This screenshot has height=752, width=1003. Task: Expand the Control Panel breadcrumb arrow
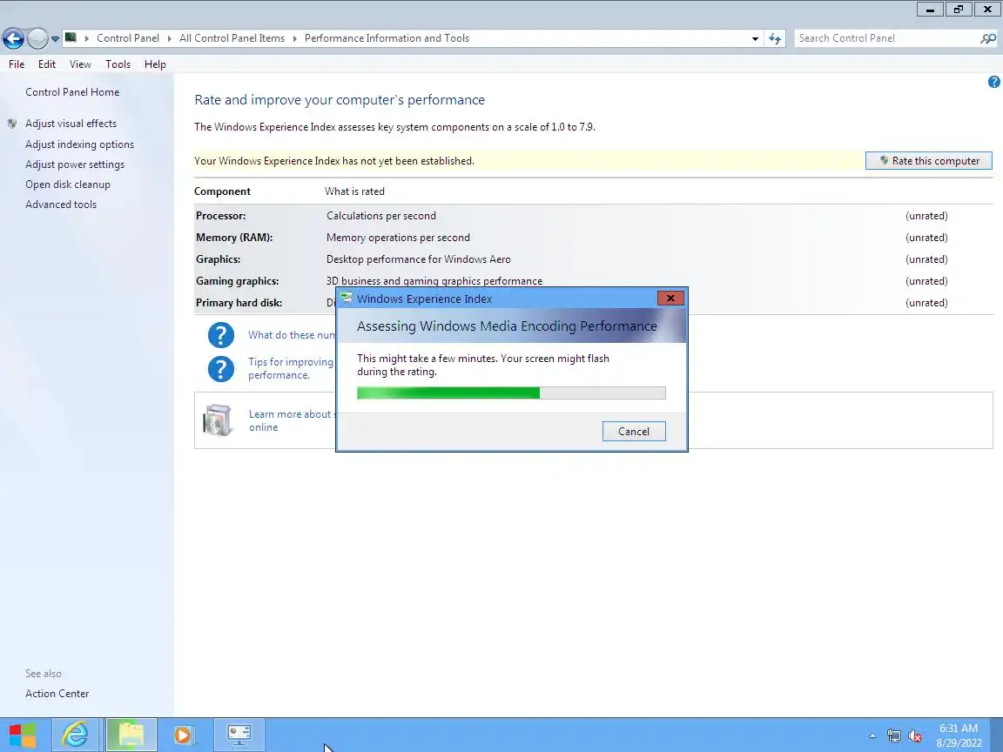coord(170,38)
